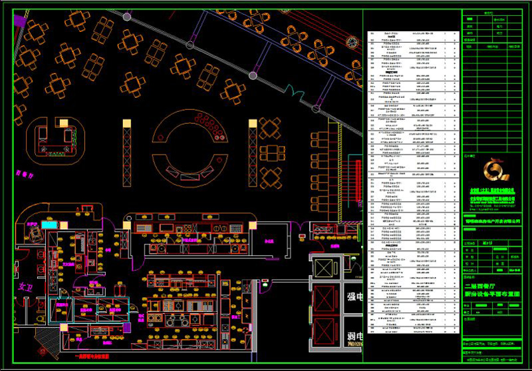This screenshot has width=532, height=371.
Task: Click the left vertical truss display rack
Action: coord(126,155)
